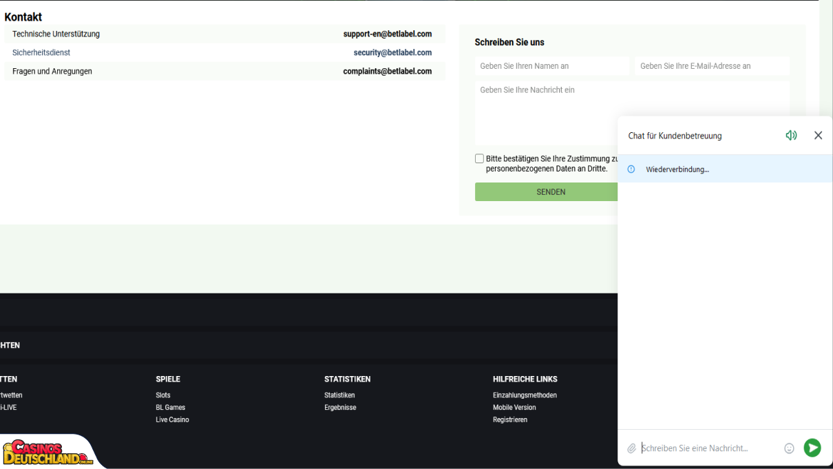Image resolution: width=833 pixels, height=469 pixels.
Task: Open the Live Casino footer link
Action: 172,420
